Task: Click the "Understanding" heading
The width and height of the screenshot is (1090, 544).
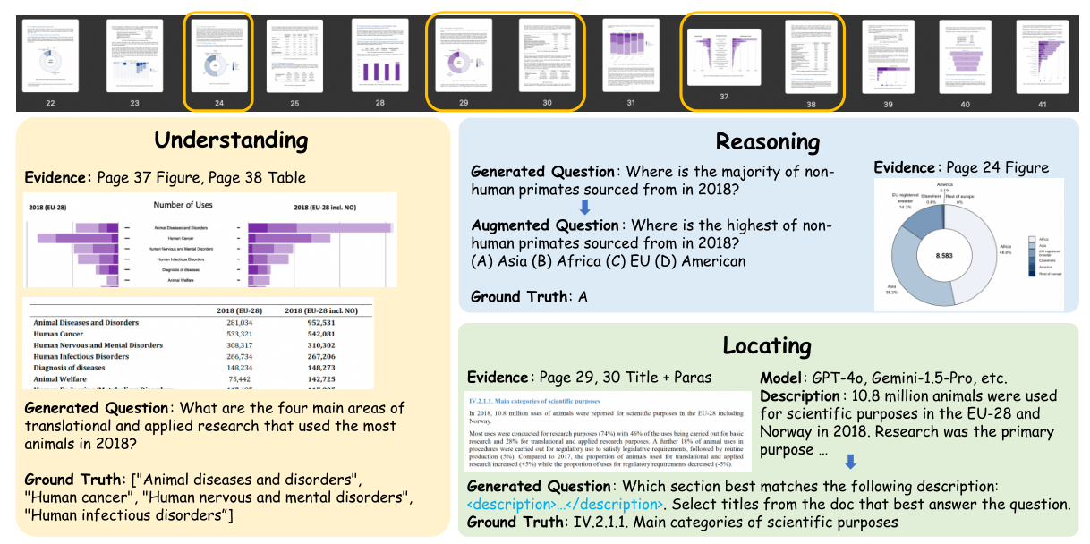Action: [231, 140]
